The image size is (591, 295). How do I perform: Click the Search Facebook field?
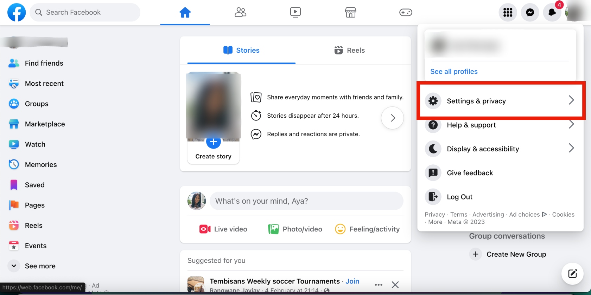click(85, 13)
